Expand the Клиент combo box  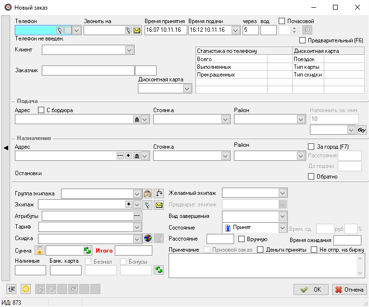[x=129, y=50]
